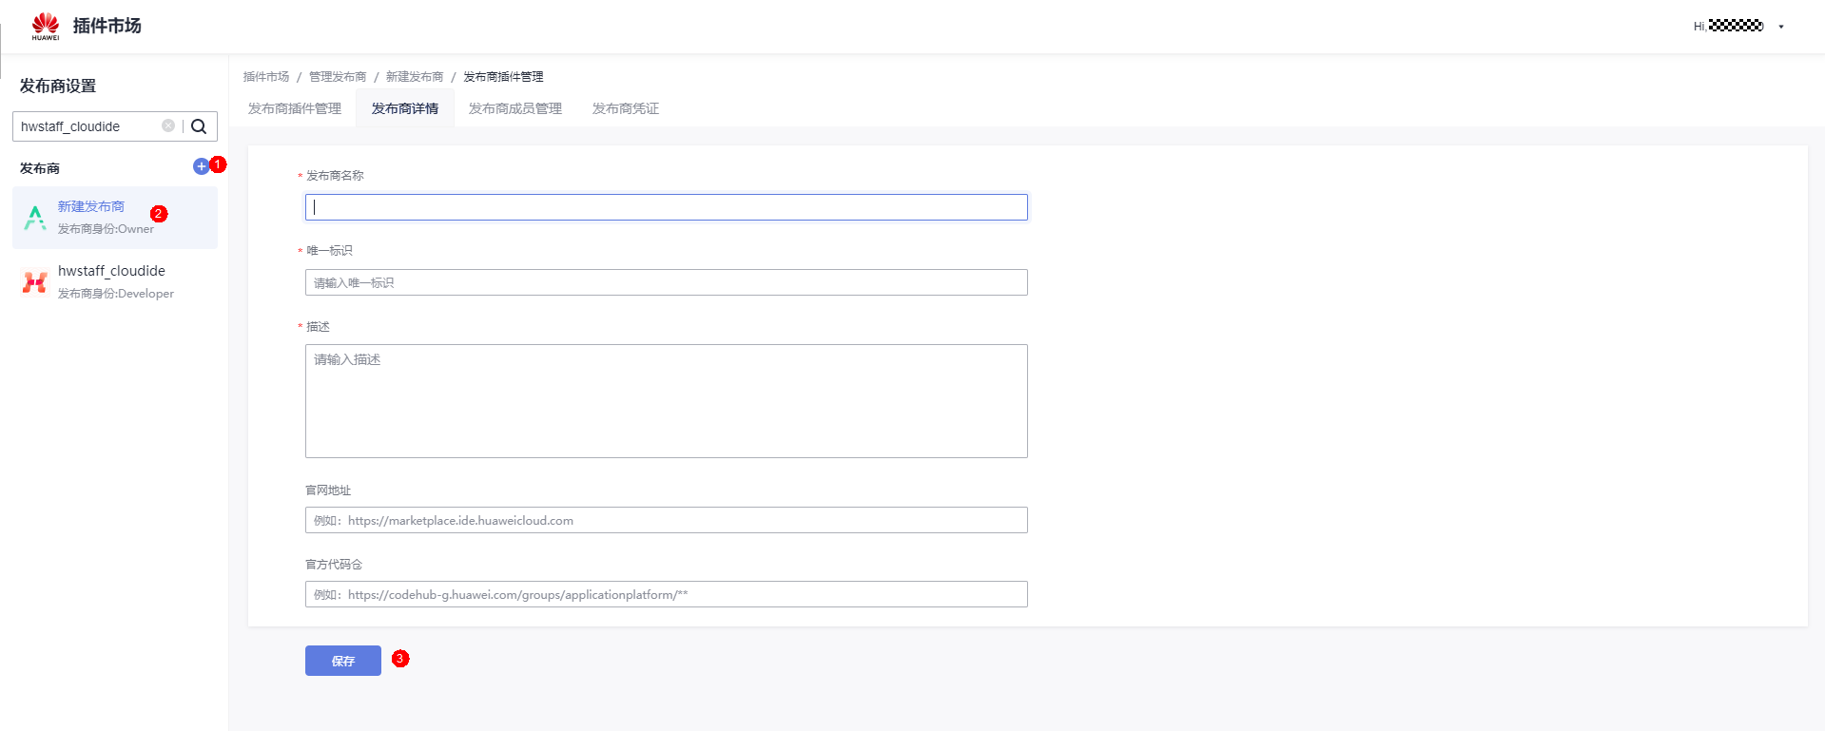Click the 保存 save button
This screenshot has height=731, width=1825.
tap(342, 661)
